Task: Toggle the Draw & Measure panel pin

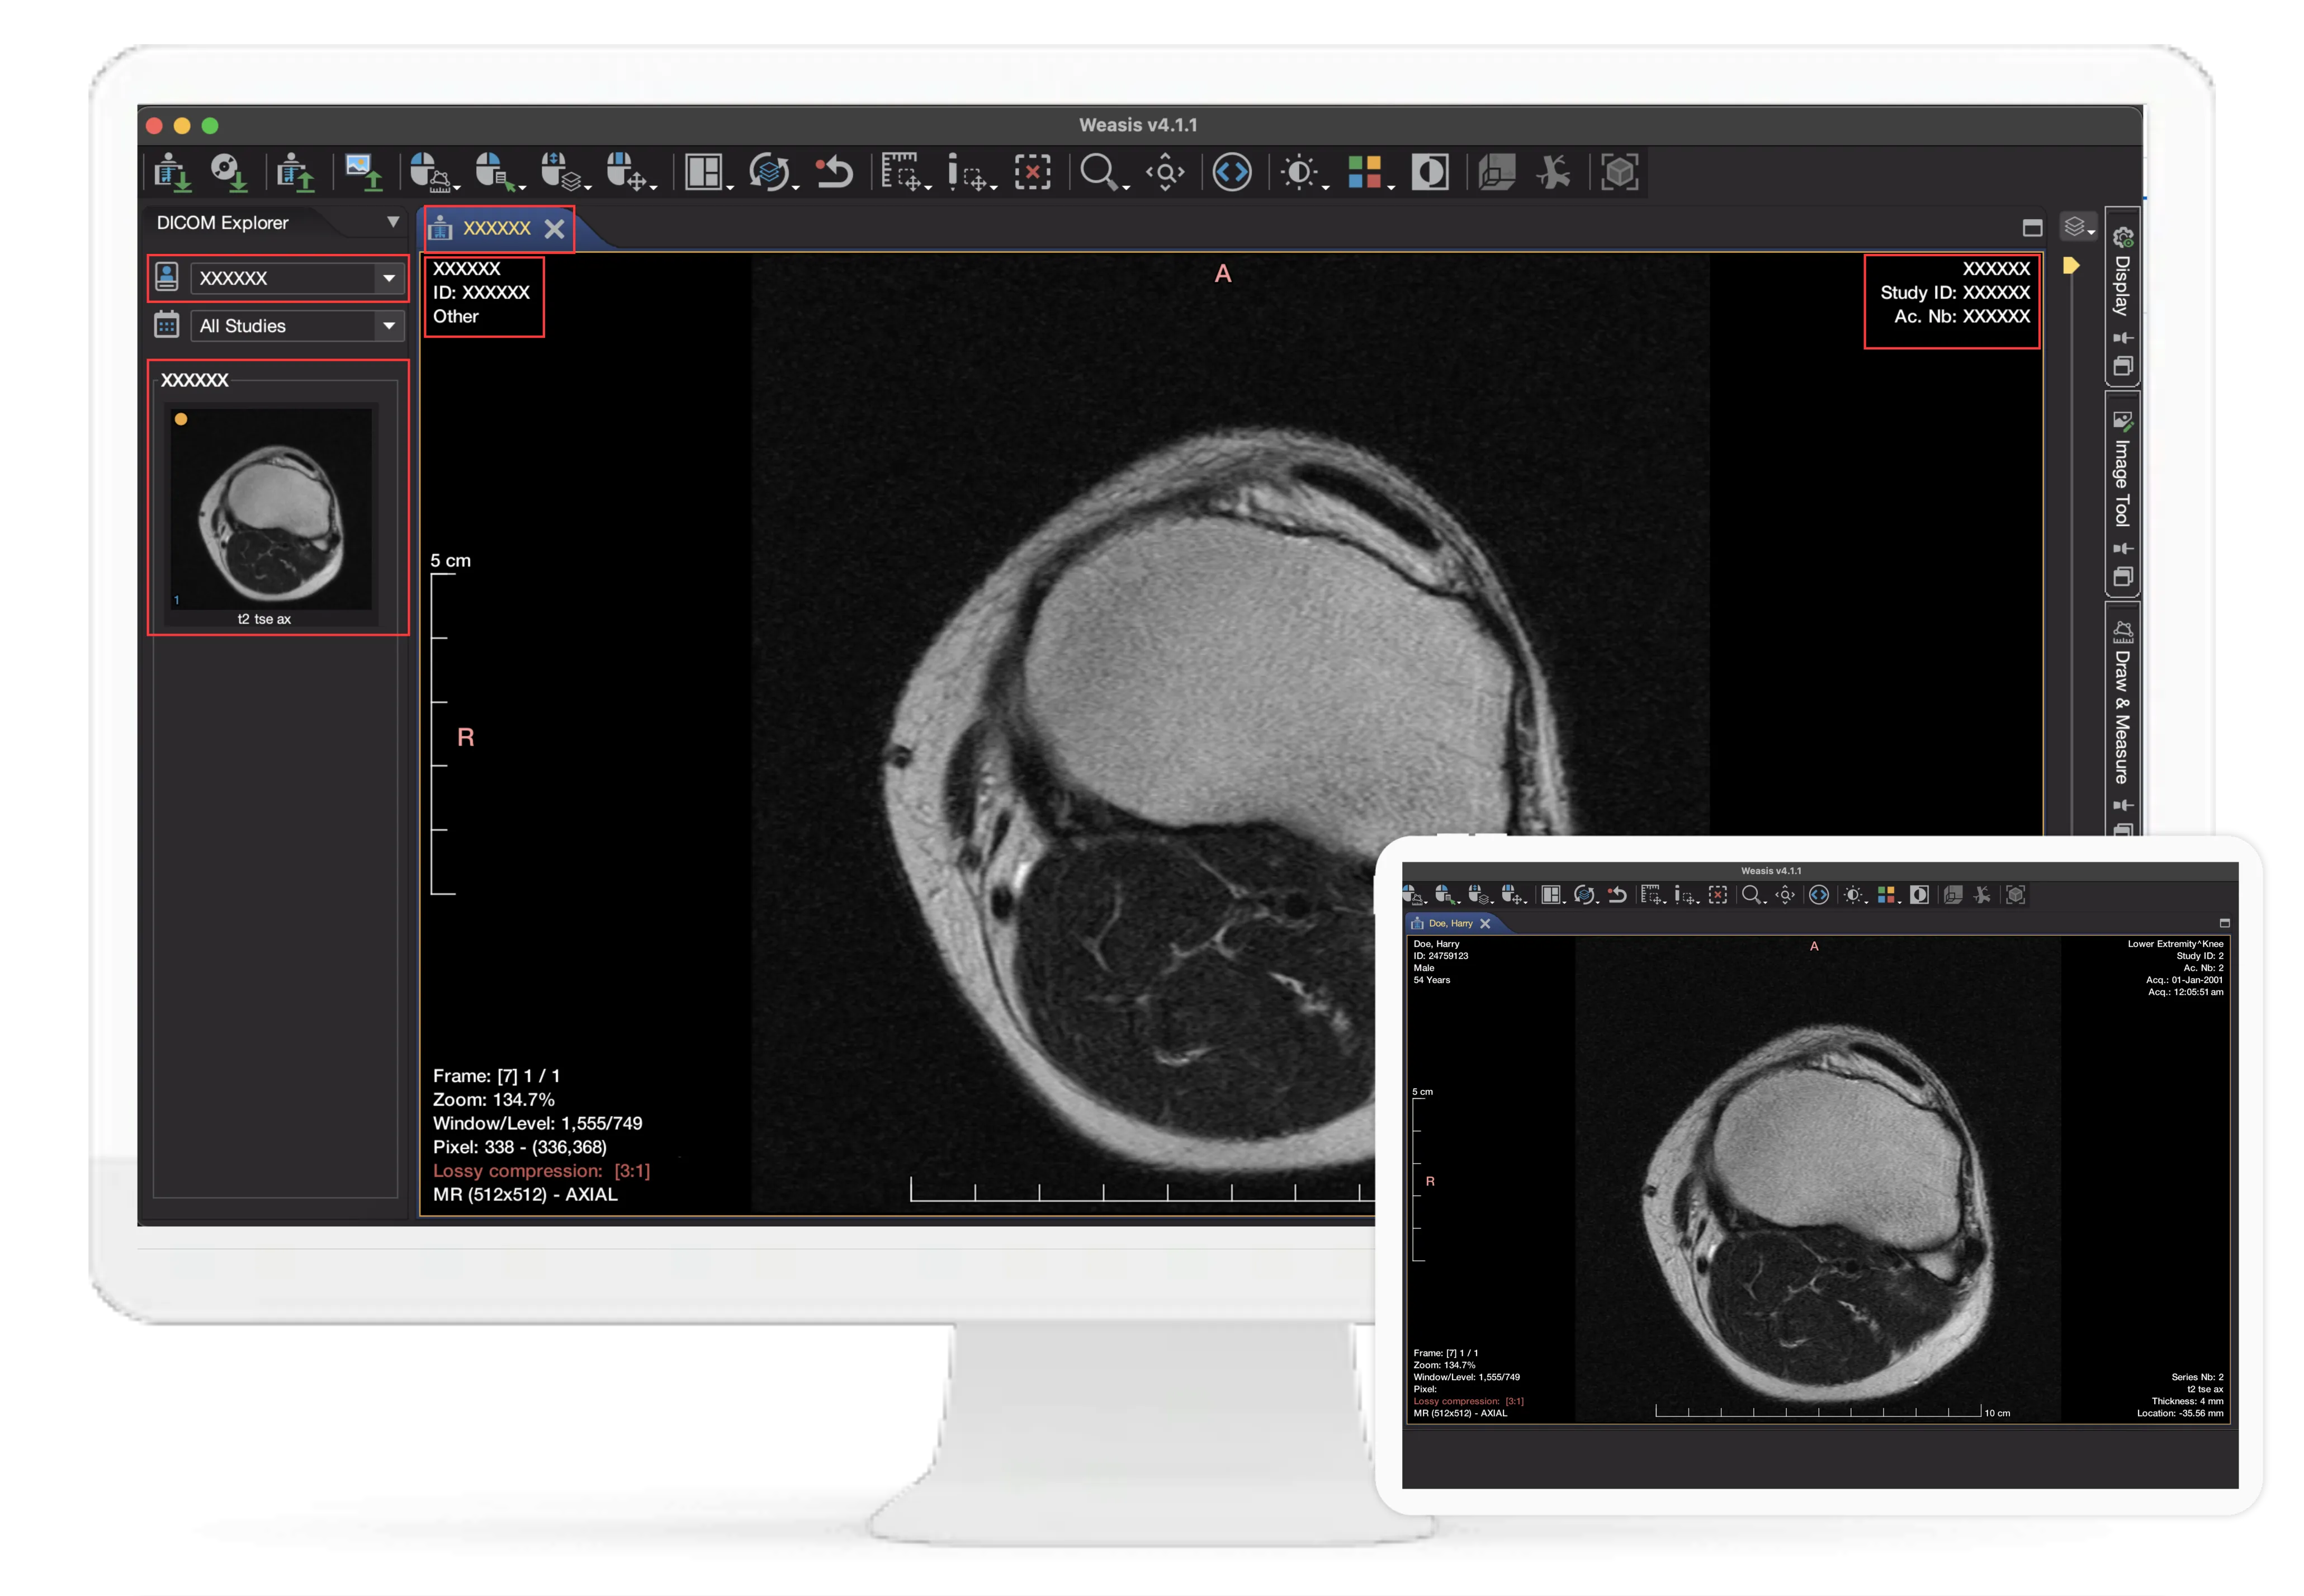Action: point(2123,805)
